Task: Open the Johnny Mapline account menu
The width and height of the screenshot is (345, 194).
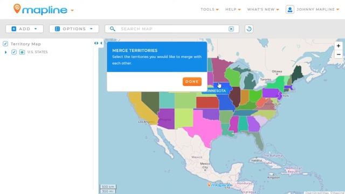Action: [318, 10]
